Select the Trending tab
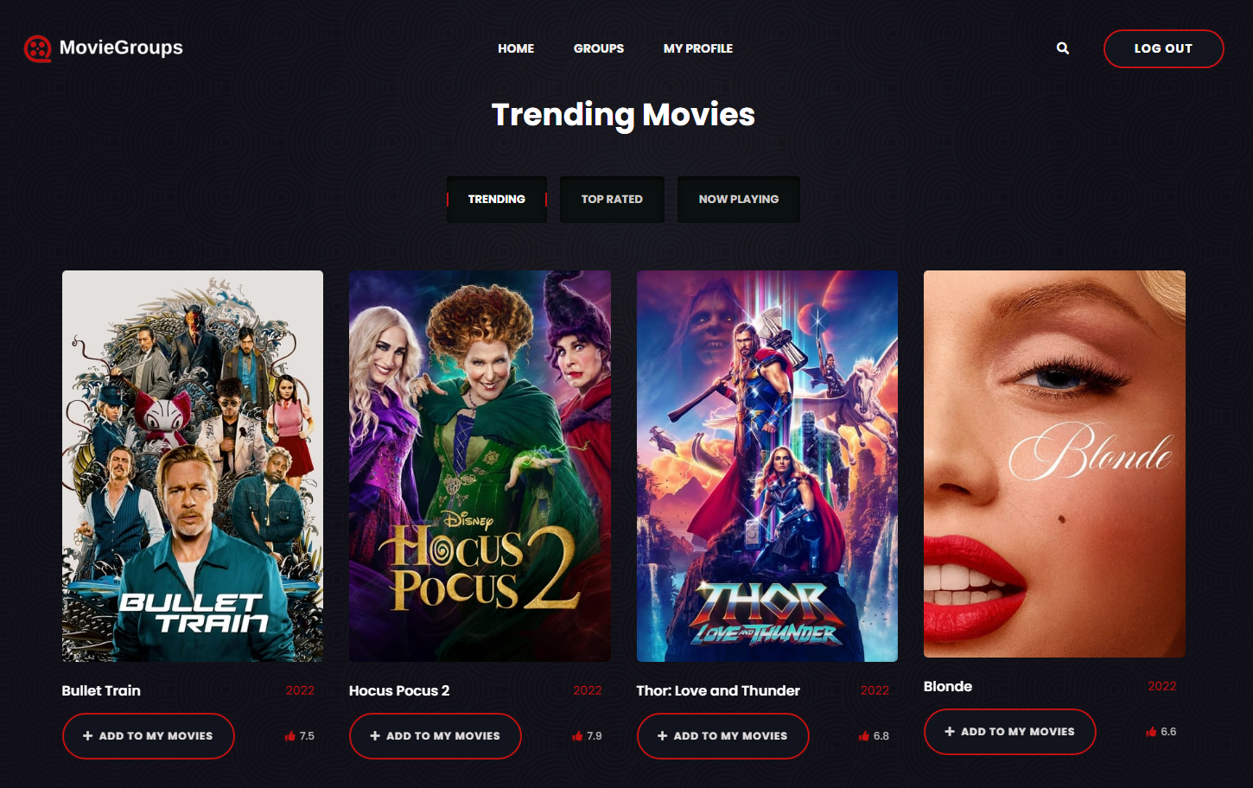 497,200
